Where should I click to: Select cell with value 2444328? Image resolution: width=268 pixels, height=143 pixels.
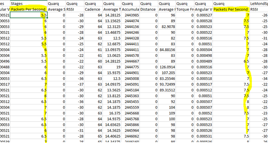pyautogui.click(x=130, y=38)
